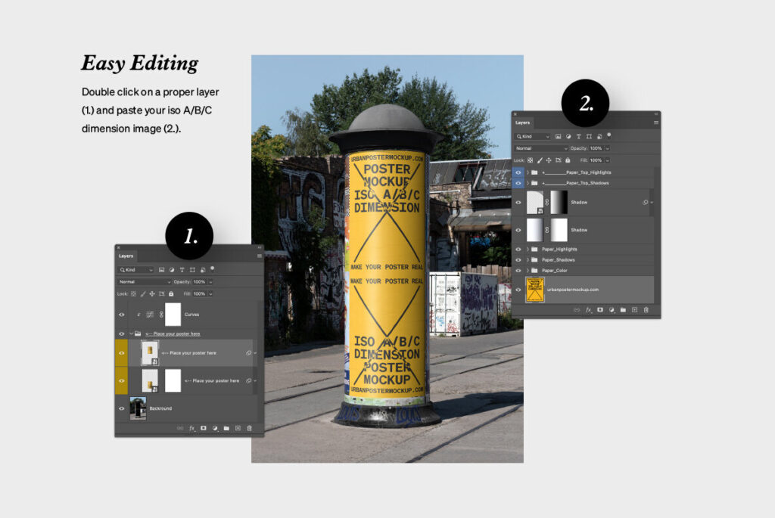Open the Normal blend mode dropdown in panel 1
The width and height of the screenshot is (775, 518).
click(144, 281)
